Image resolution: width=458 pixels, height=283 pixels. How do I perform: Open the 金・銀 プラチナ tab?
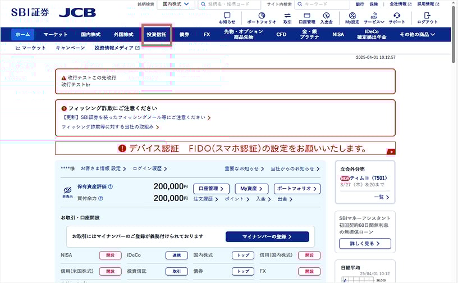309,34
